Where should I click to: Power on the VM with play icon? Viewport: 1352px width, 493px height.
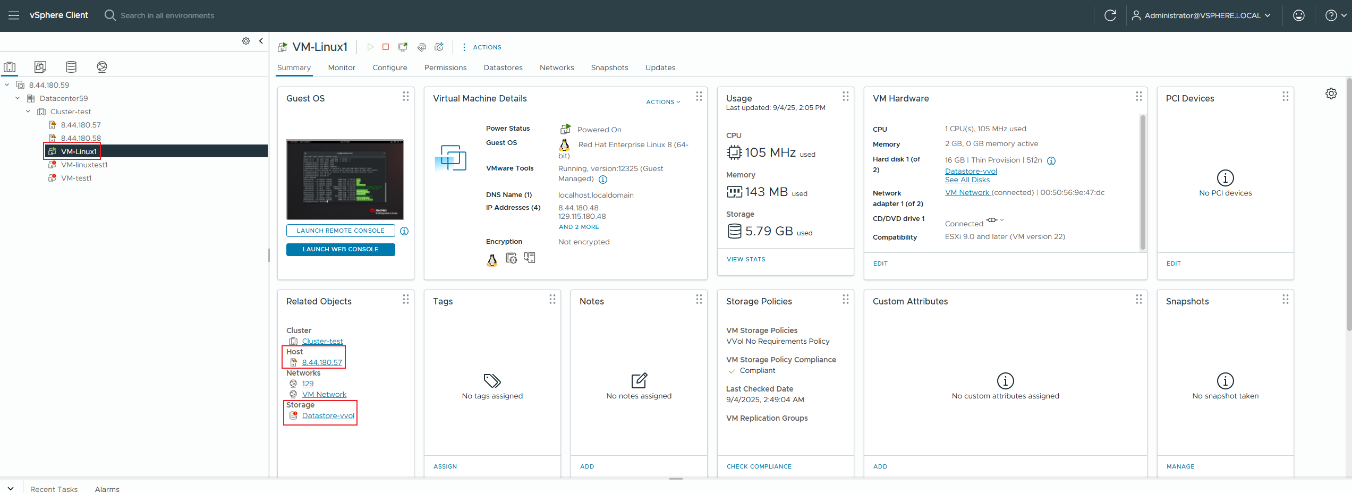(371, 47)
